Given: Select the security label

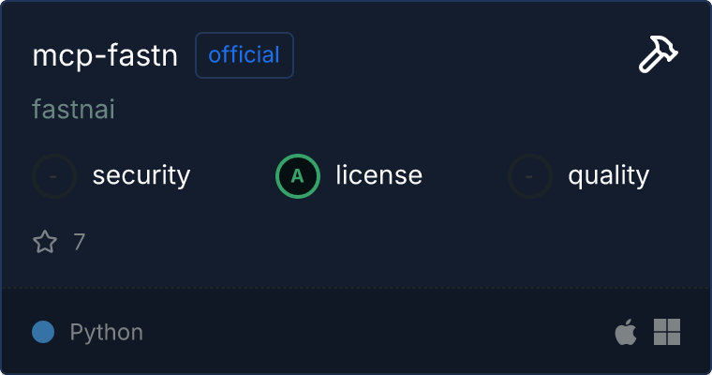Looking at the screenshot, I should (141, 175).
